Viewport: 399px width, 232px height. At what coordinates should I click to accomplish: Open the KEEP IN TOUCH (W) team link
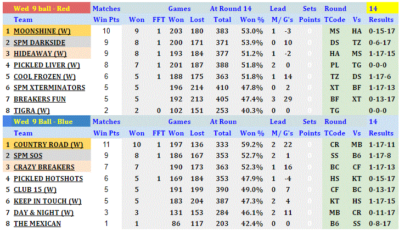(48, 201)
